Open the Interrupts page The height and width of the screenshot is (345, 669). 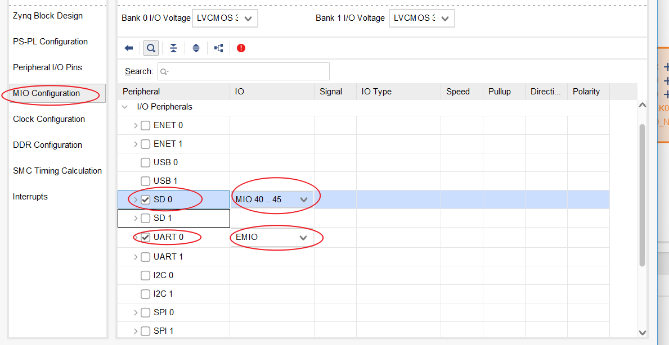[30, 197]
